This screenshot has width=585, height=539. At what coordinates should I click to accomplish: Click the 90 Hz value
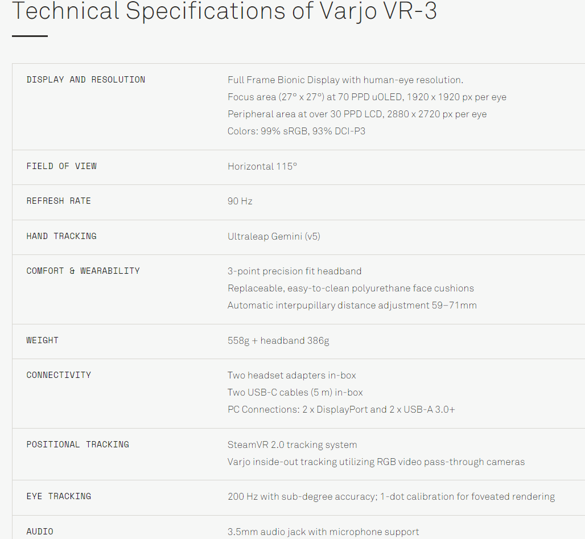click(x=240, y=201)
